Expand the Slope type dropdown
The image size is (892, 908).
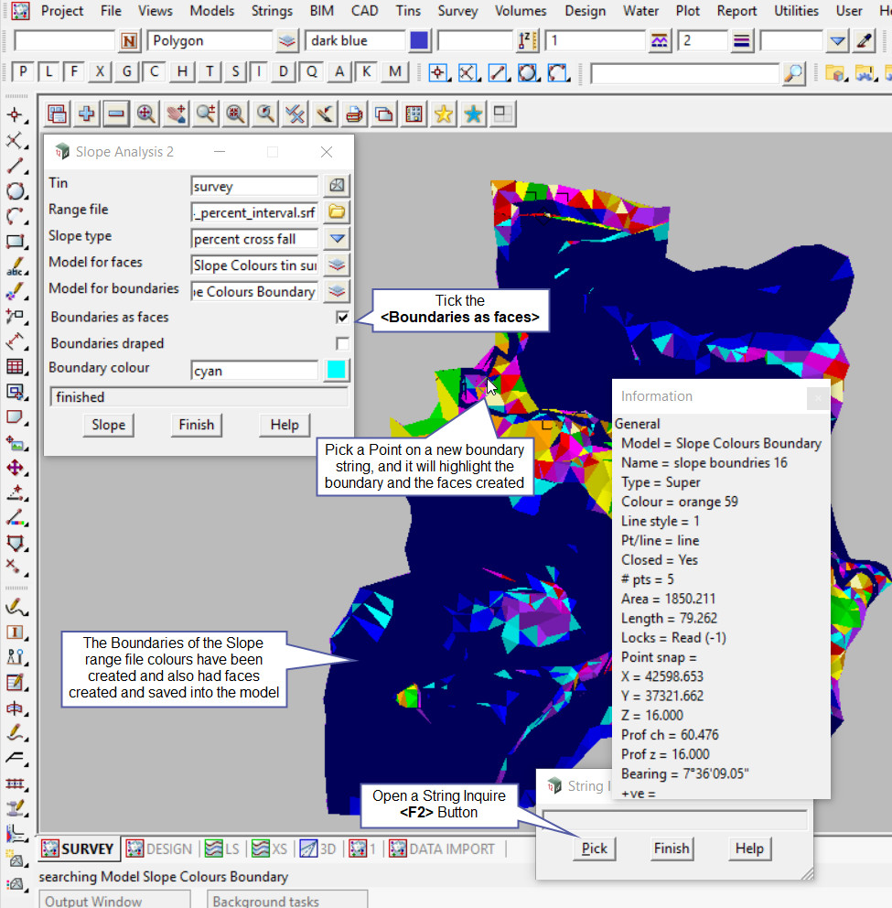337,239
